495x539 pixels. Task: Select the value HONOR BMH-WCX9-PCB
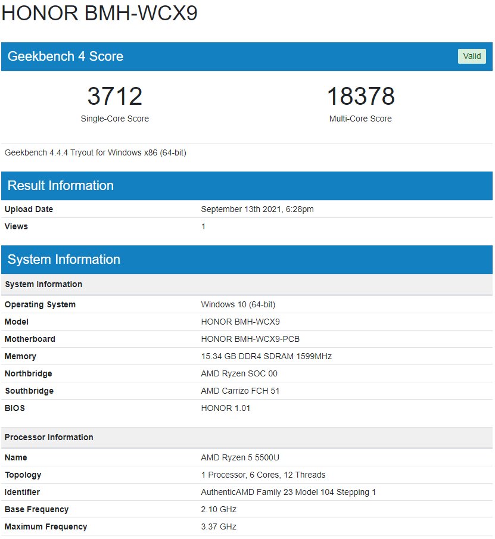pyautogui.click(x=250, y=339)
